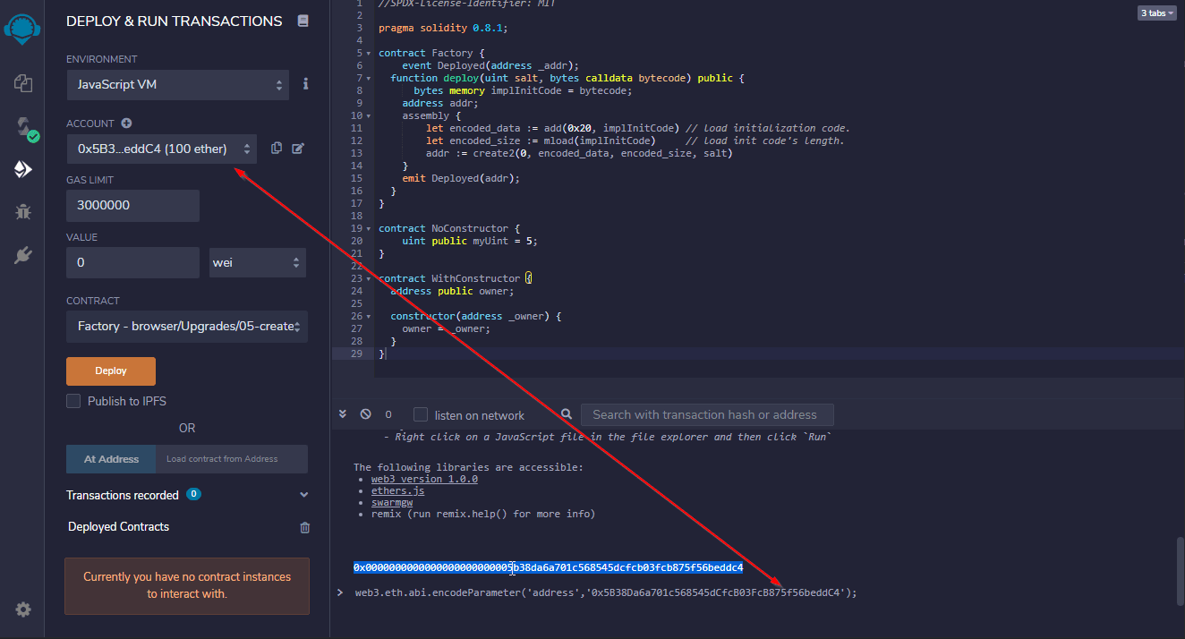The width and height of the screenshot is (1185, 639).
Task: Open the JavaScript VM environment dropdown
Action: point(177,84)
